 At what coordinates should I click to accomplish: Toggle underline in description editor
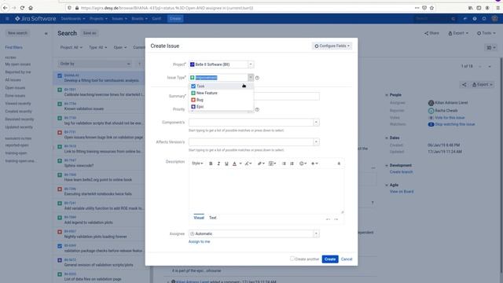(x=226, y=164)
